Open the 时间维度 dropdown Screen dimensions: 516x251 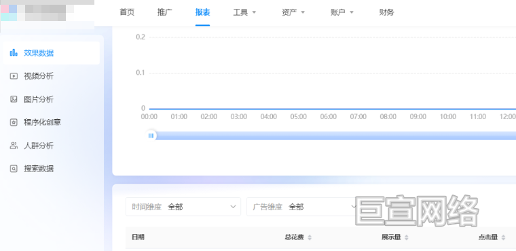pos(183,207)
